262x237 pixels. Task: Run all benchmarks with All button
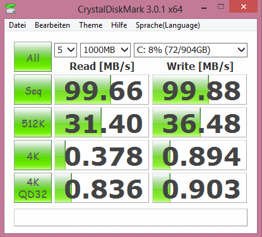click(x=33, y=57)
